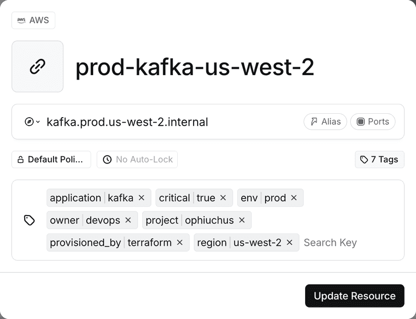Remove the application kafka tag
Screen dimensions: 416x319
[x=141, y=198]
